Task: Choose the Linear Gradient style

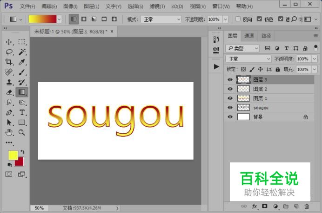Action: point(74,19)
